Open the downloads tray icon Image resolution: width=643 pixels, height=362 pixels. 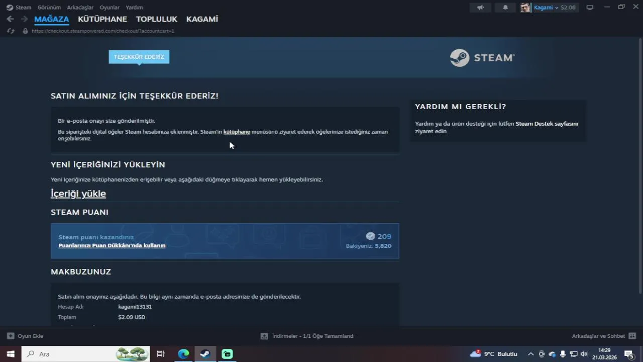[264, 336]
